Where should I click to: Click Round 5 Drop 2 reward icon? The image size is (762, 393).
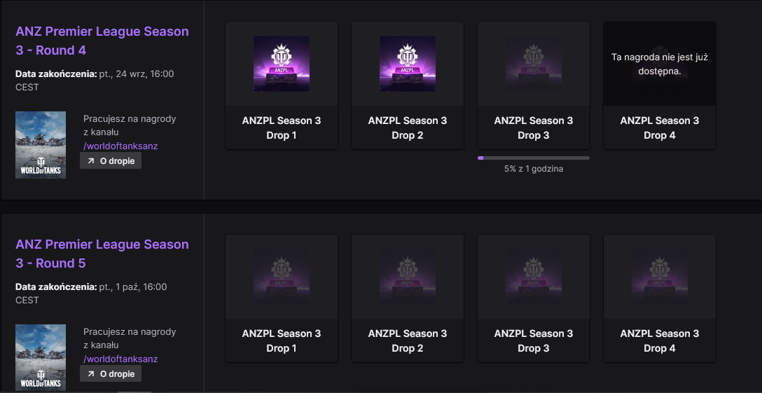(407, 277)
